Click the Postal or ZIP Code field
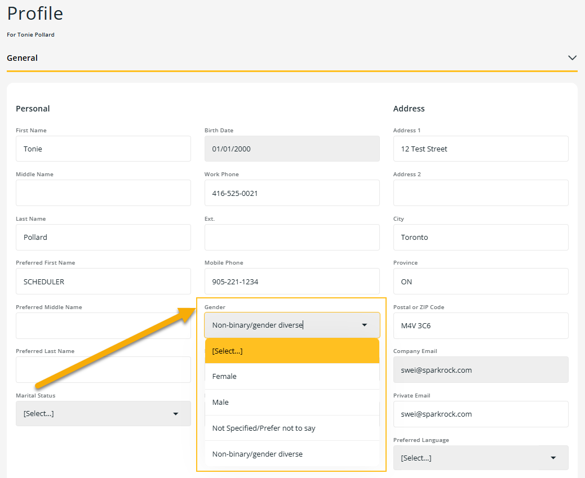Viewport: 585px width, 478px height. pyautogui.click(x=480, y=325)
